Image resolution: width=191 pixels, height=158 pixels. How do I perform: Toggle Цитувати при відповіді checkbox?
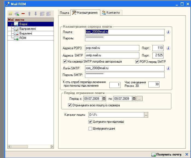pyautogui.click(x=90, y=122)
